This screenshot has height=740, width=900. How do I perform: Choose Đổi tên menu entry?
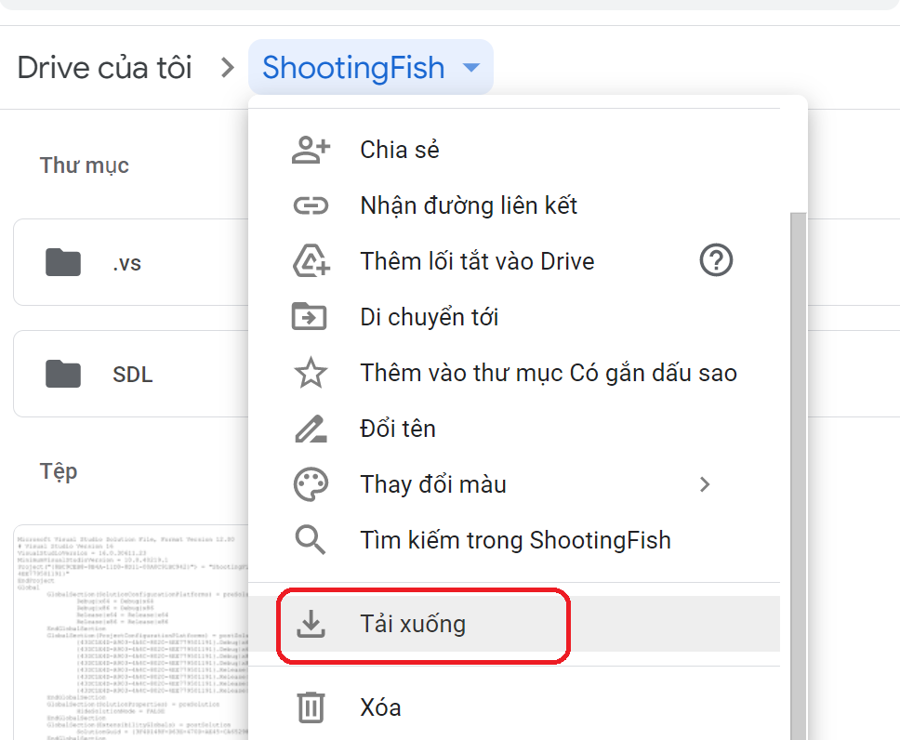[514, 429]
